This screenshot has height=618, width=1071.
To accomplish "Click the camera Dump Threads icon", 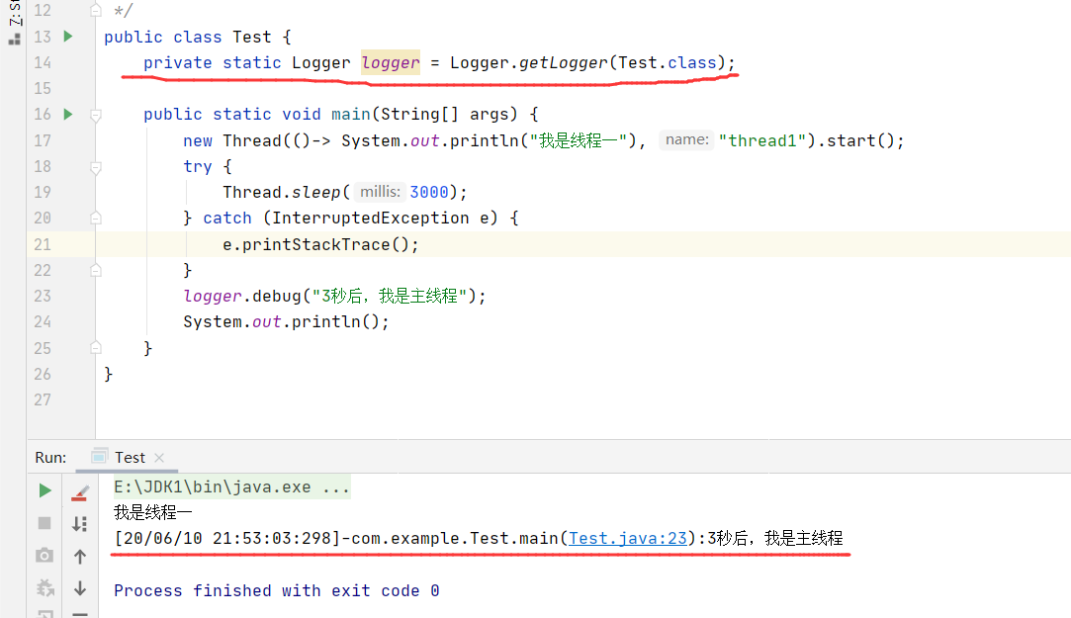I will click(45, 555).
